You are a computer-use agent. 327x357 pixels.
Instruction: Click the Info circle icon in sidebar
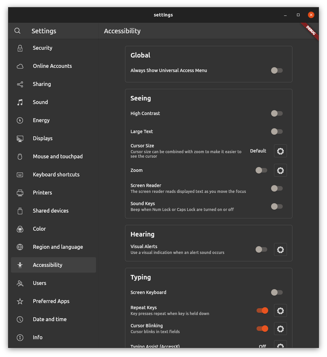(20, 337)
